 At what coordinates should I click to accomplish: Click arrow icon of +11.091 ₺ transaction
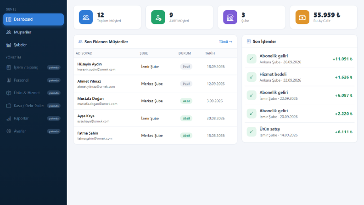[252, 59]
